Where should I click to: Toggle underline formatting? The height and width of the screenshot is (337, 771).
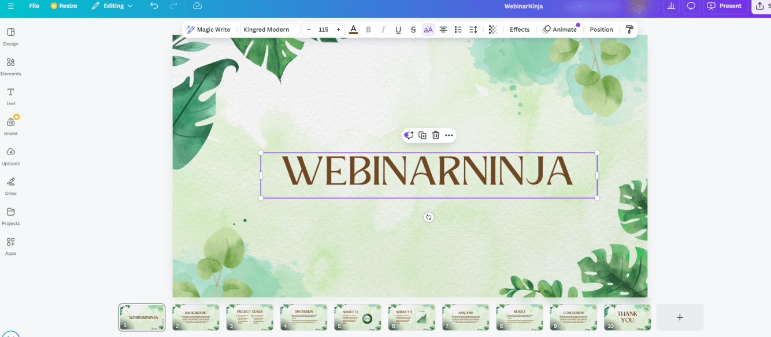pyautogui.click(x=398, y=29)
